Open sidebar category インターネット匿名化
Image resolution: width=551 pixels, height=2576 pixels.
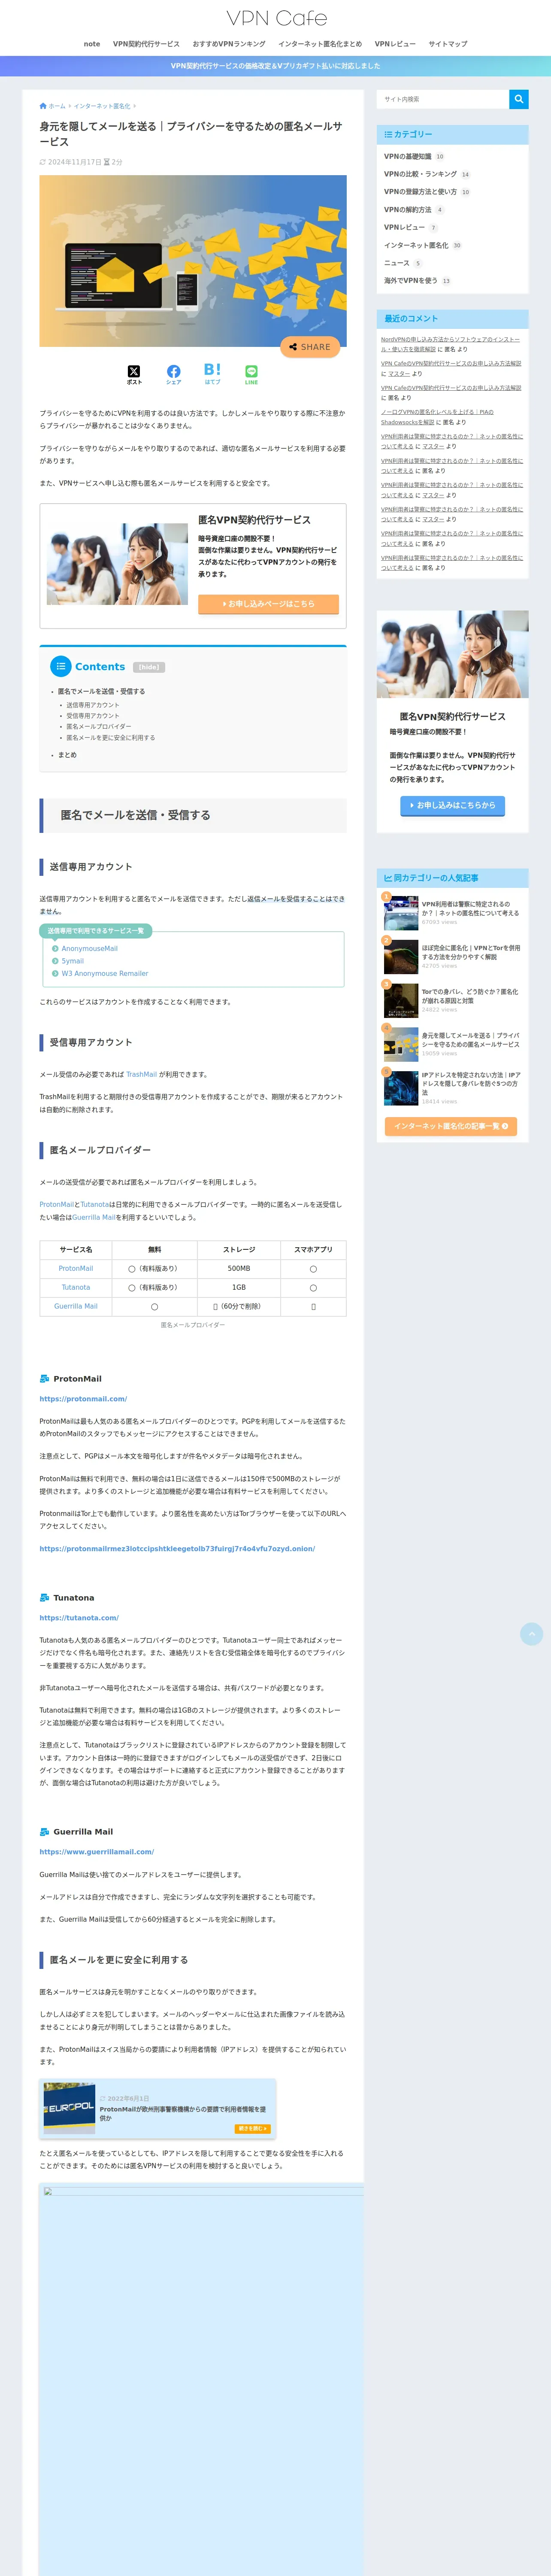416,245
